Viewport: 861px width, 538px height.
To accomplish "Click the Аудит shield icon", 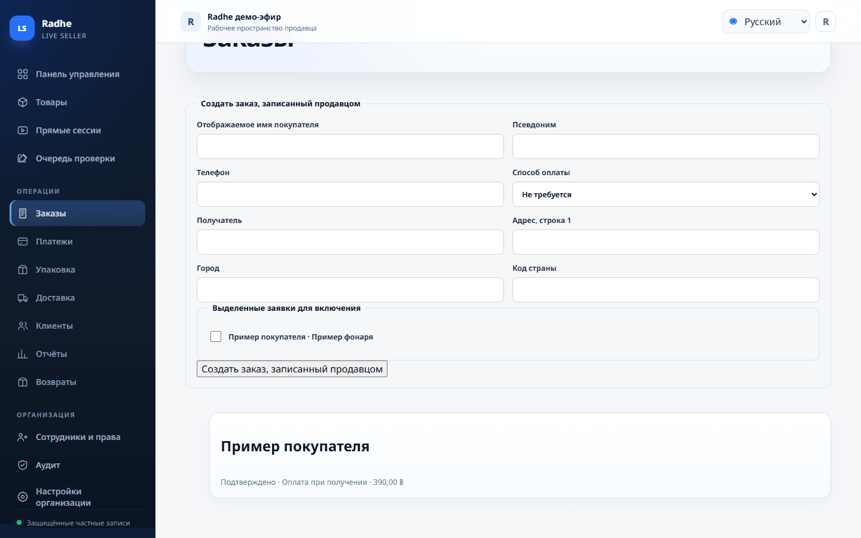I will tap(23, 465).
